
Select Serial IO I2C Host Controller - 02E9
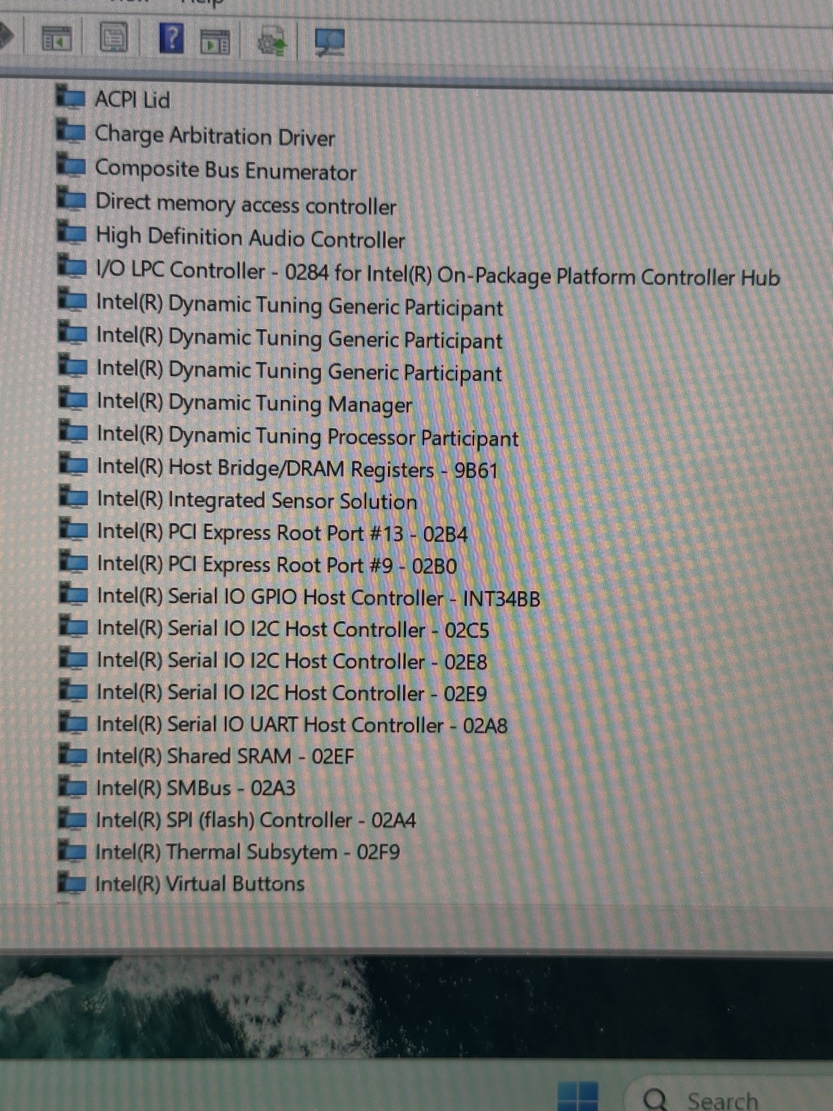pos(291,693)
